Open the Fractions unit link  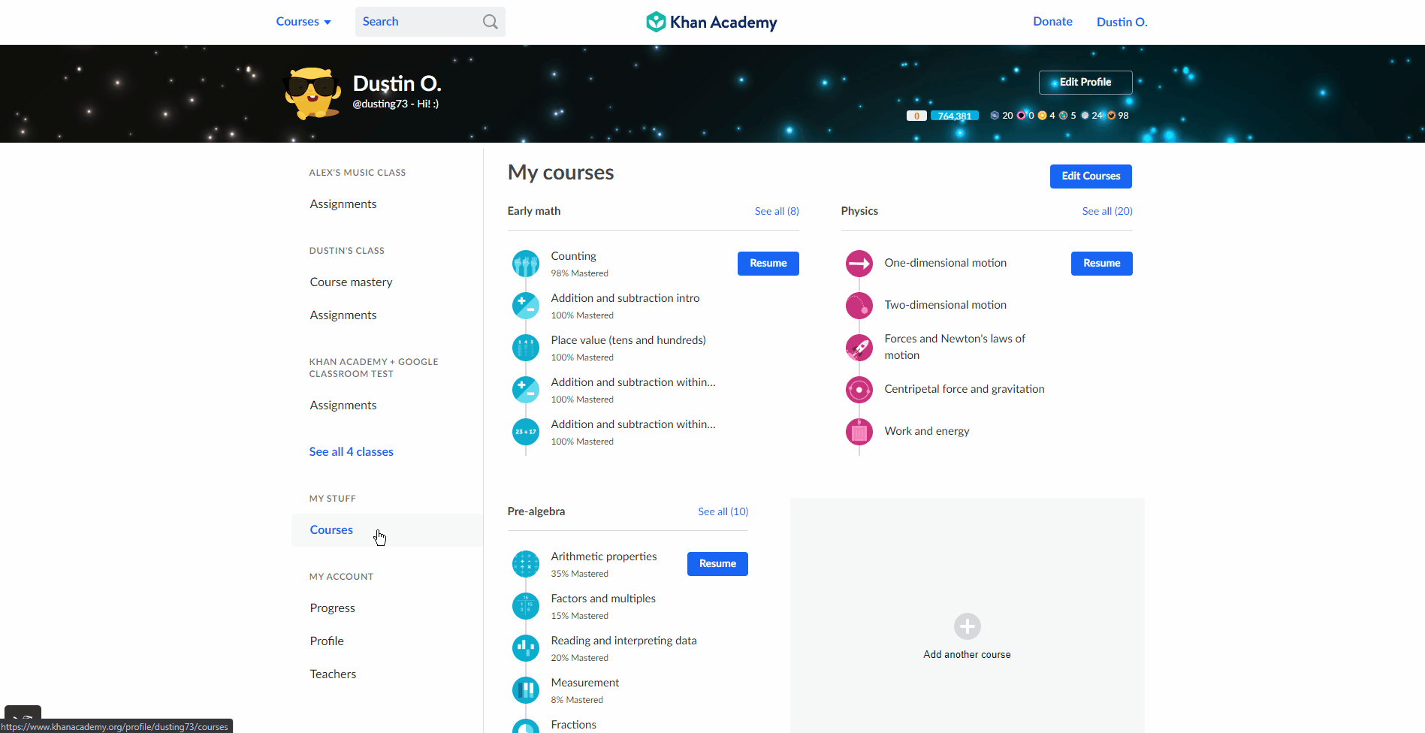click(x=573, y=725)
